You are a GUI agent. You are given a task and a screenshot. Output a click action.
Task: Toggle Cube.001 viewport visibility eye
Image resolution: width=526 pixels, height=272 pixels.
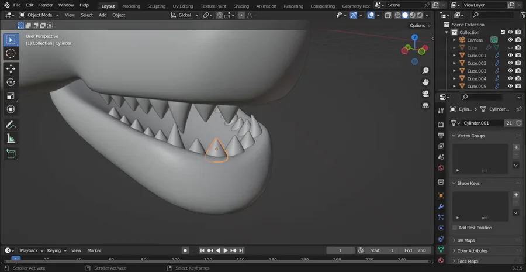coord(510,56)
